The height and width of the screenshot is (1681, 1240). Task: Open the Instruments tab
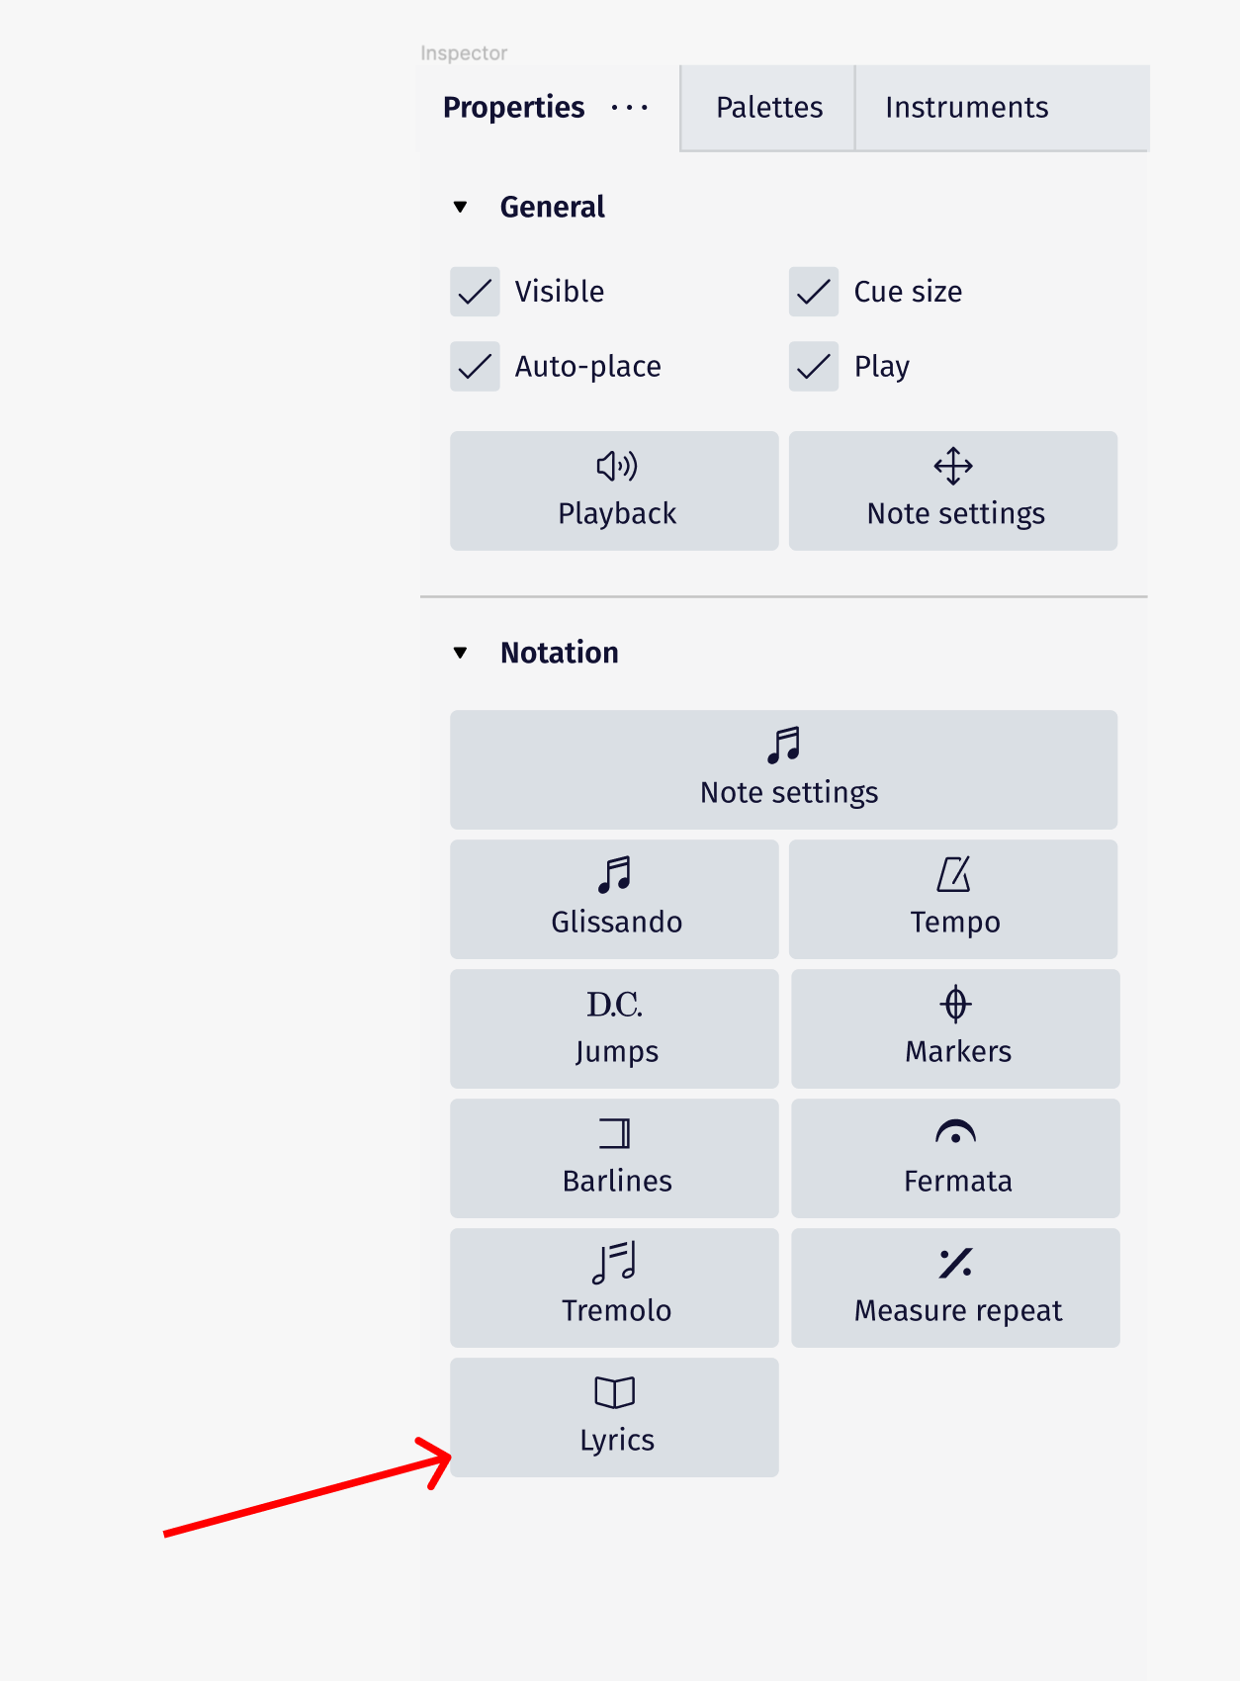[967, 108]
